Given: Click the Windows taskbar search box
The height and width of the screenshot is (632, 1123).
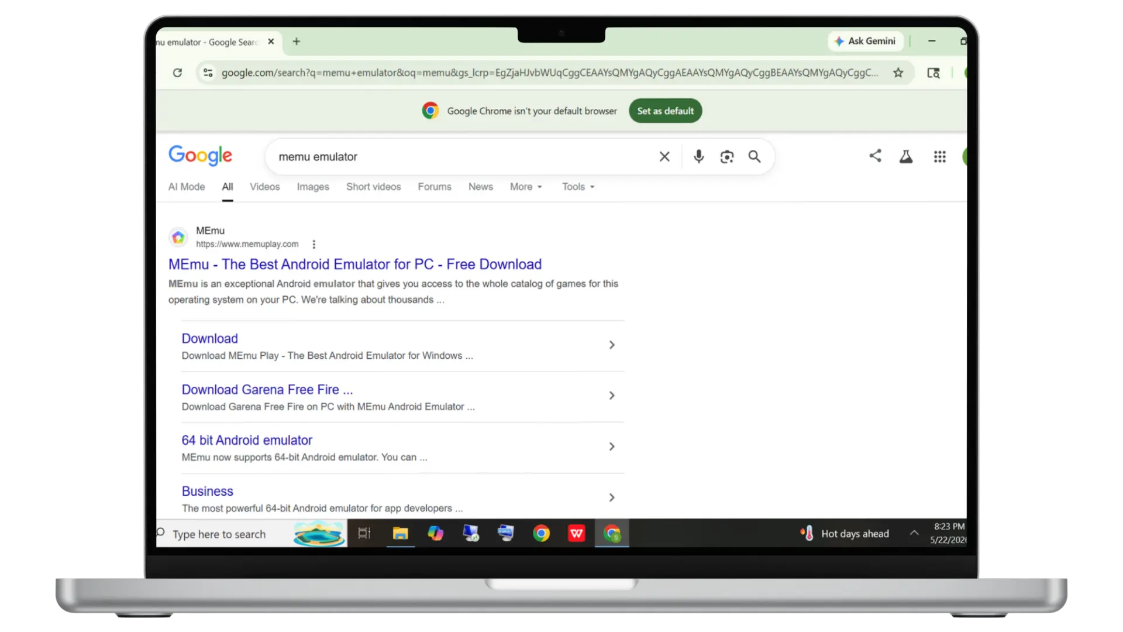Looking at the screenshot, I should click(x=252, y=534).
